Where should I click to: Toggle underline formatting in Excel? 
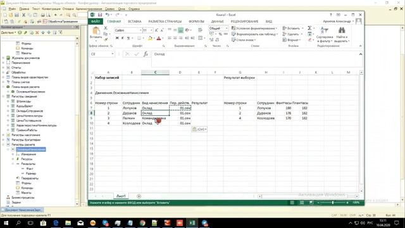coord(128,38)
